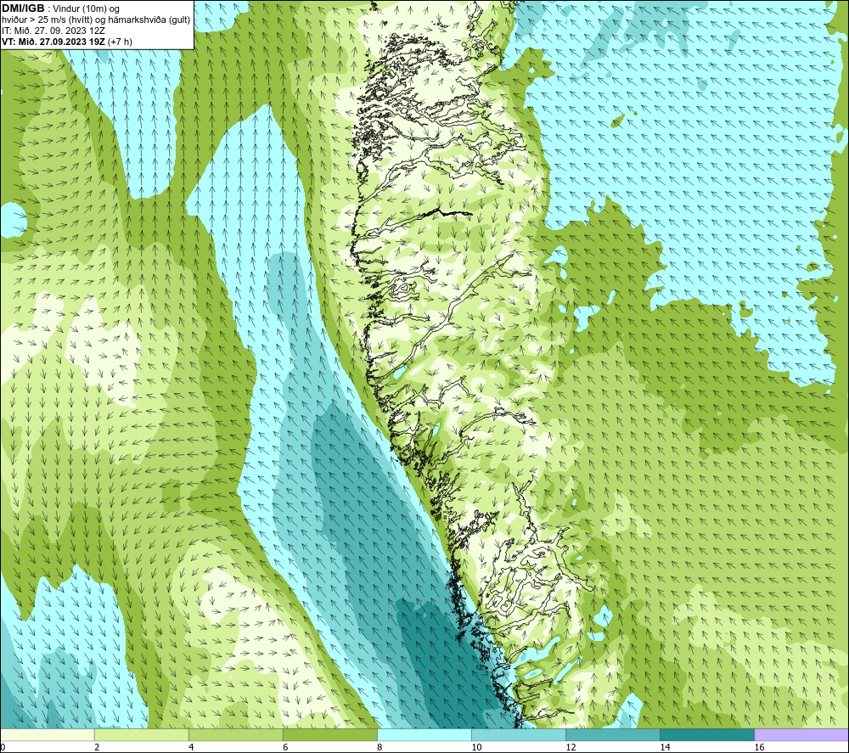Click the legend scale label "0"
849x753 pixels.
pos(3,747)
